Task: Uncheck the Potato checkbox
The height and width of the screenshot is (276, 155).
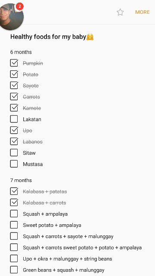Action: (x=14, y=74)
